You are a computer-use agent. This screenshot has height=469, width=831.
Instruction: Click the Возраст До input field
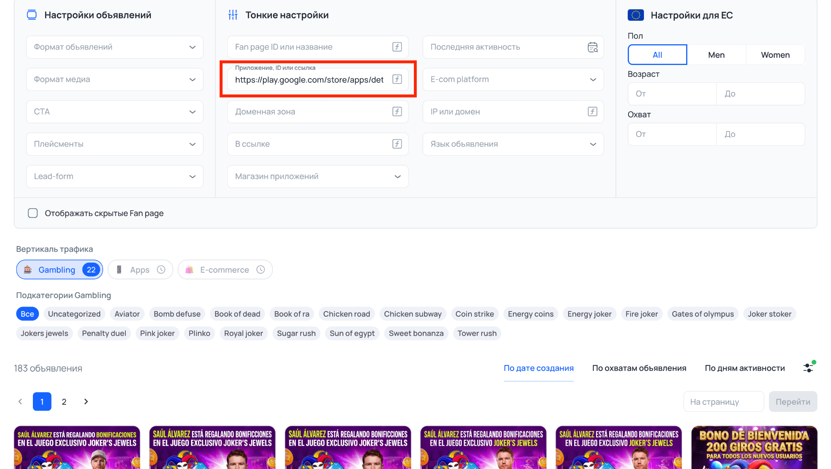tap(760, 94)
